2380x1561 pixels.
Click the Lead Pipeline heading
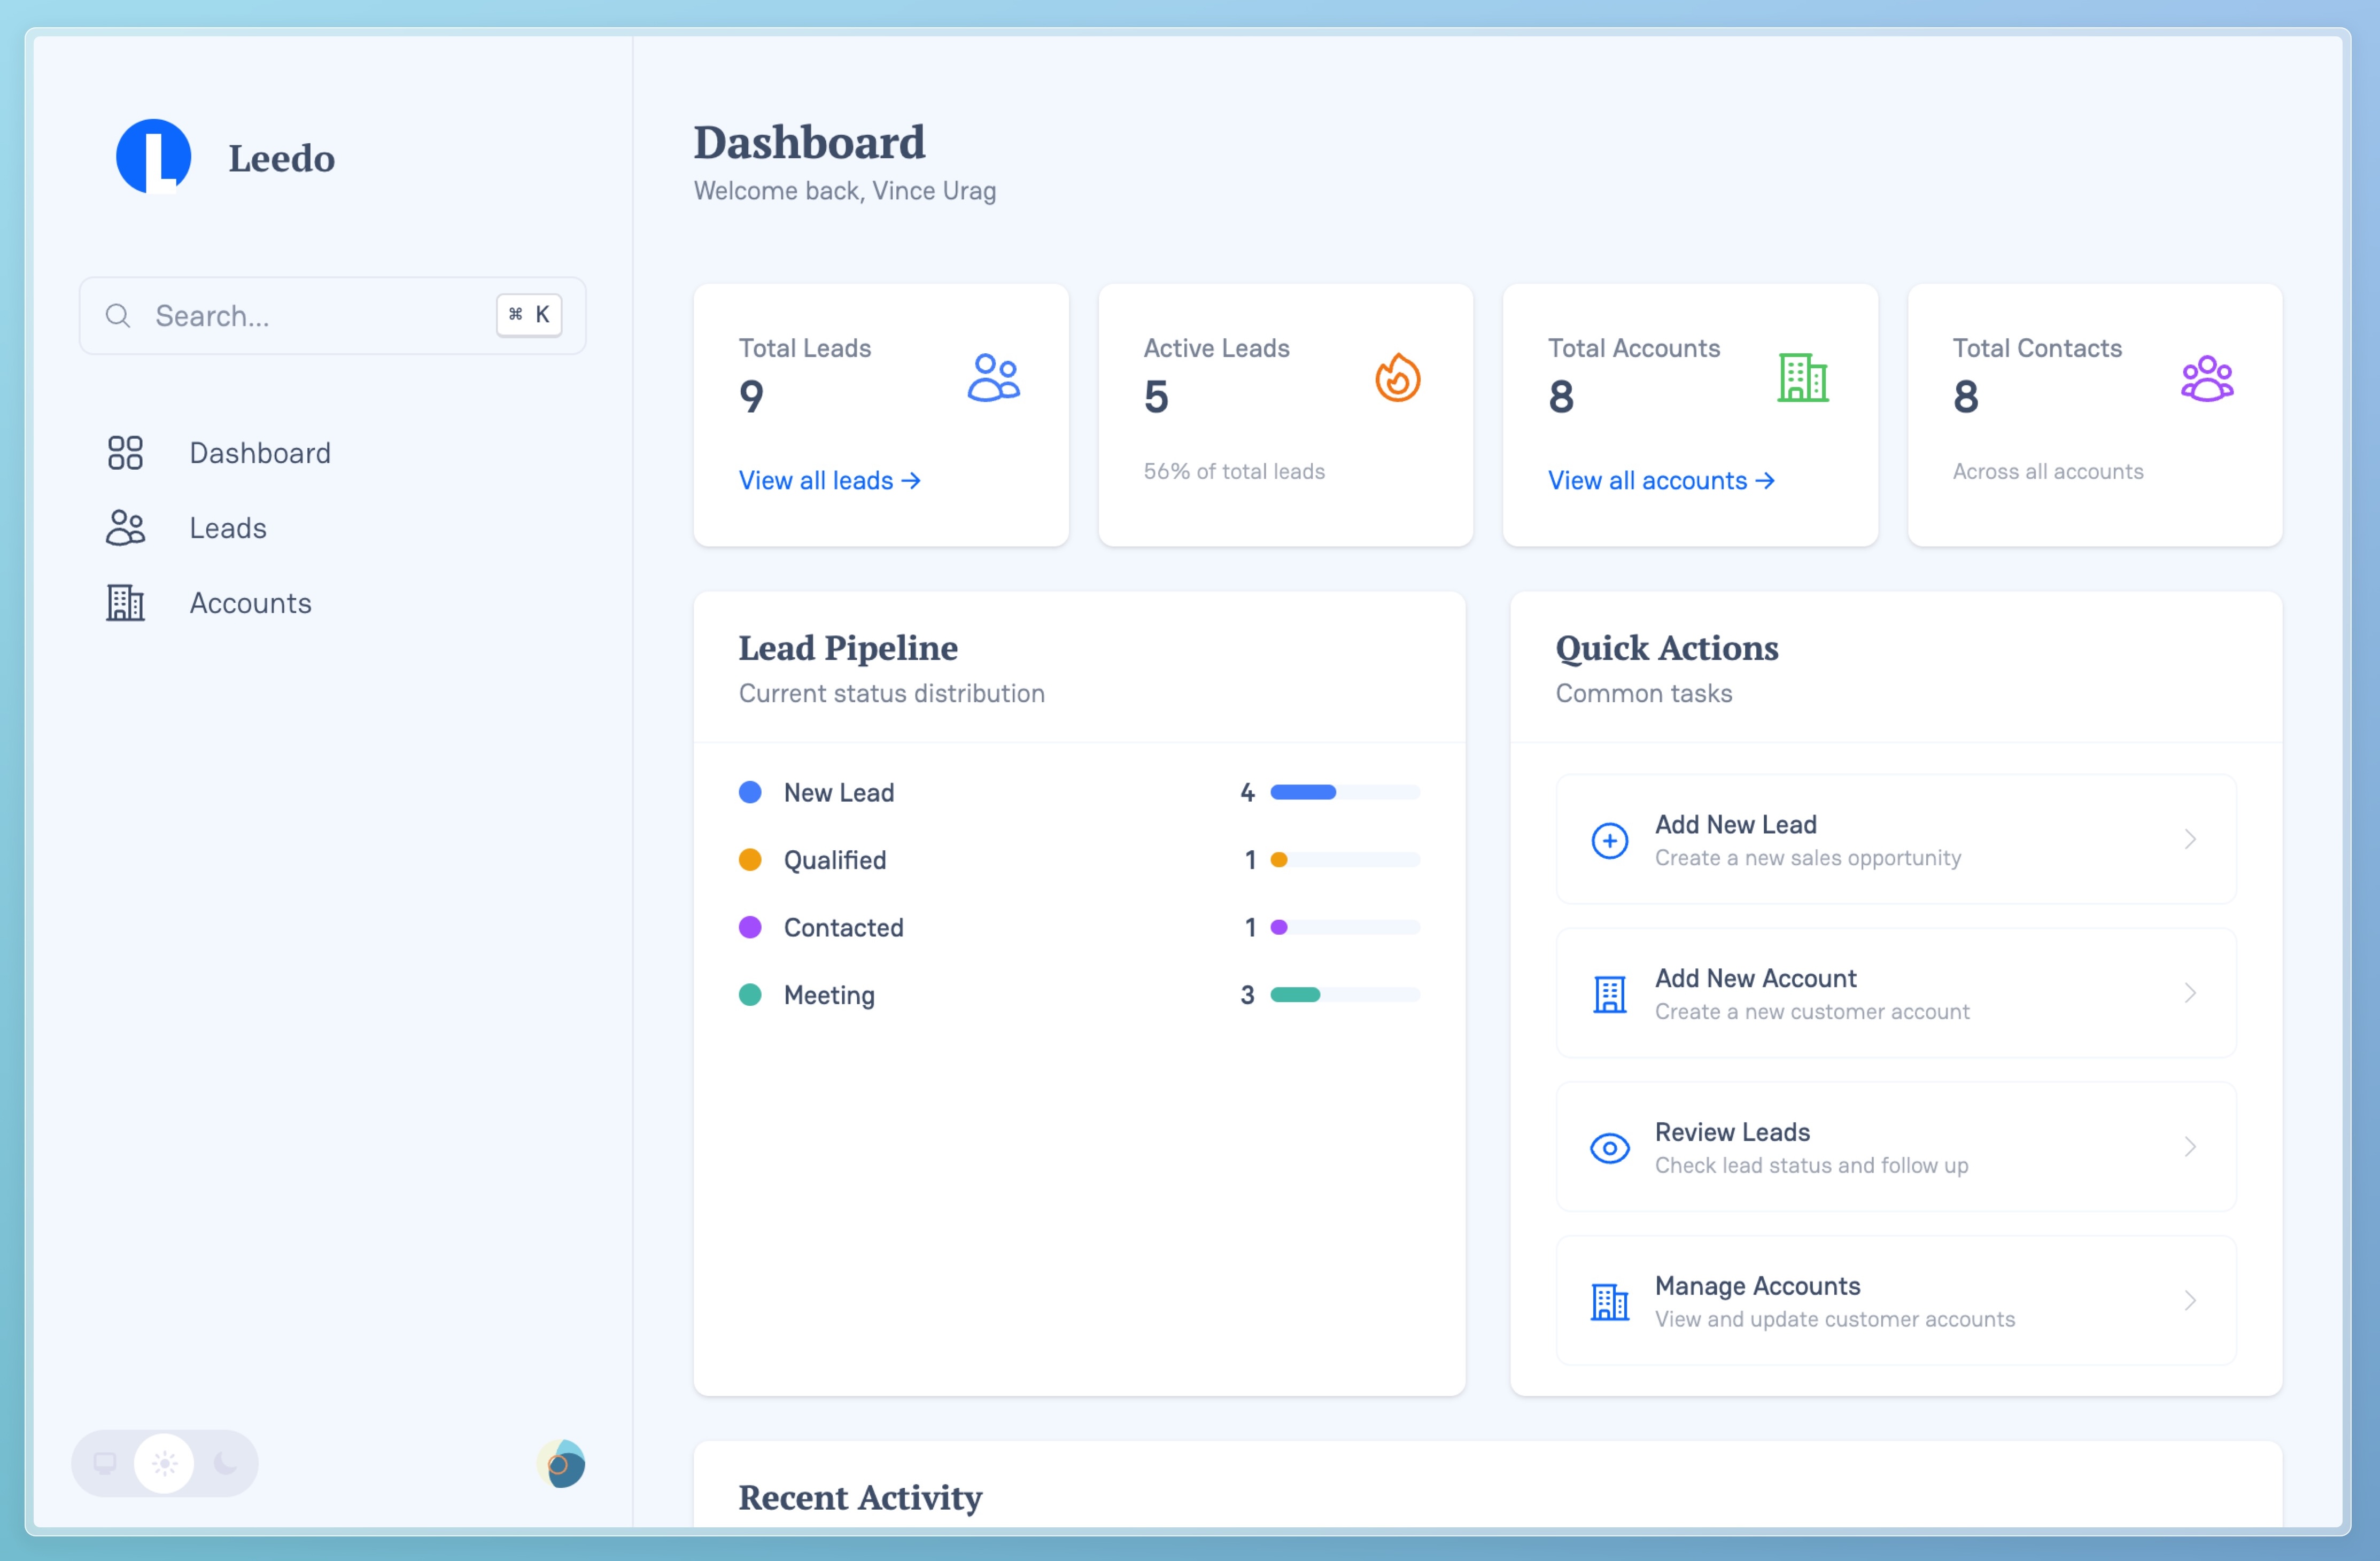click(848, 648)
